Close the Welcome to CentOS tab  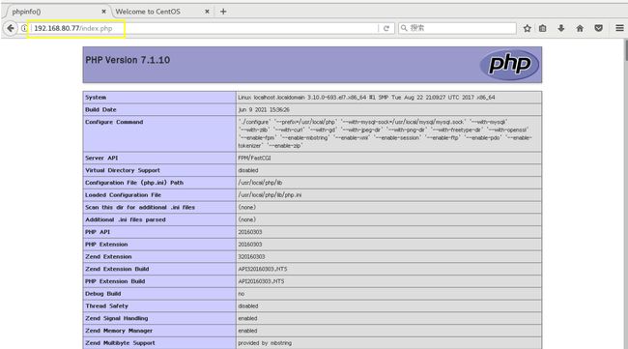(207, 12)
